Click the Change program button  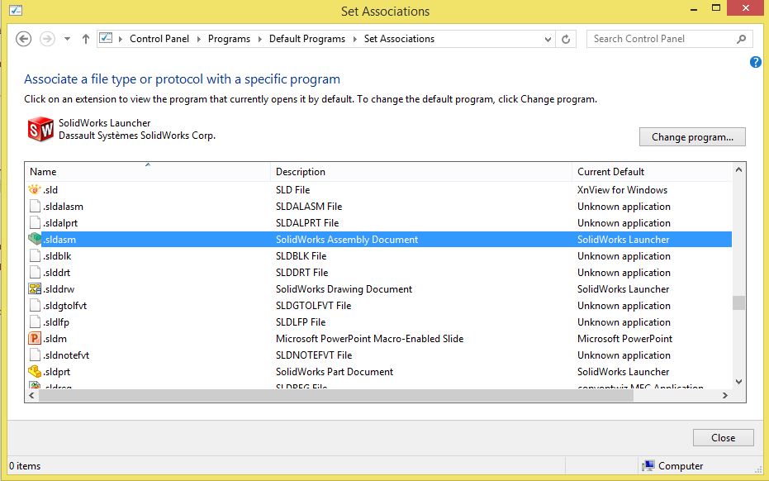[692, 137]
